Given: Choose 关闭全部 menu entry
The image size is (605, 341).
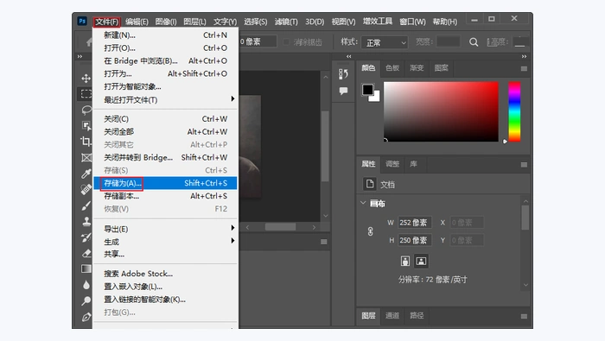Looking at the screenshot, I should click(x=165, y=132).
